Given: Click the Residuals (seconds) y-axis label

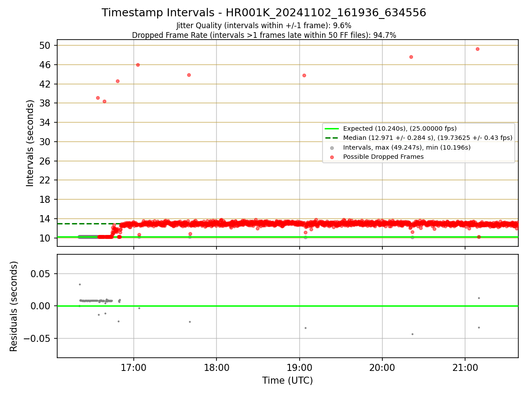Looking at the screenshot, I should tap(14, 306).
